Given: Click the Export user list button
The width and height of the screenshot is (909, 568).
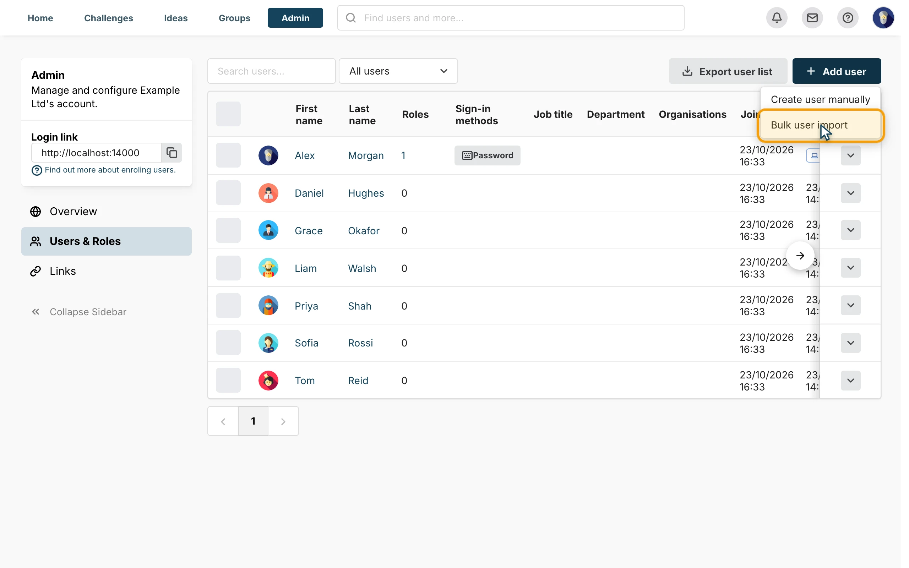Looking at the screenshot, I should point(728,71).
